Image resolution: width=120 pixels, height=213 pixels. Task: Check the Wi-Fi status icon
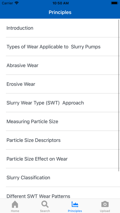[x=17, y=3]
